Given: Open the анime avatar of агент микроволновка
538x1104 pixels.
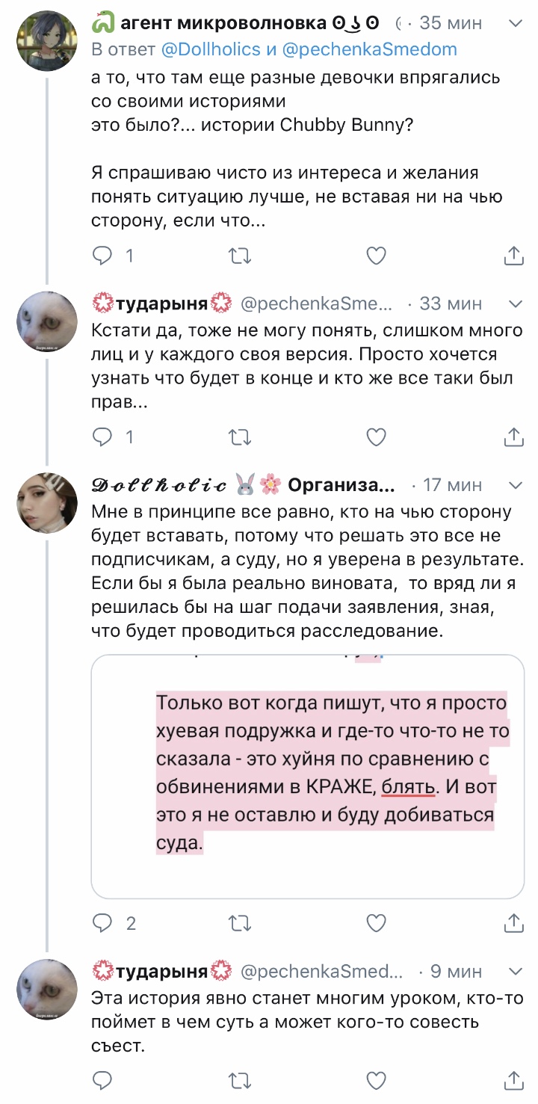Looking at the screenshot, I should coord(47,40).
